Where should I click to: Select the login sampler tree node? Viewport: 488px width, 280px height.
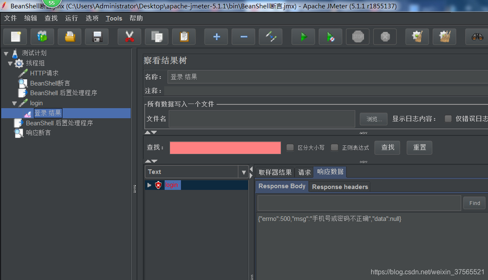click(x=36, y=103)
